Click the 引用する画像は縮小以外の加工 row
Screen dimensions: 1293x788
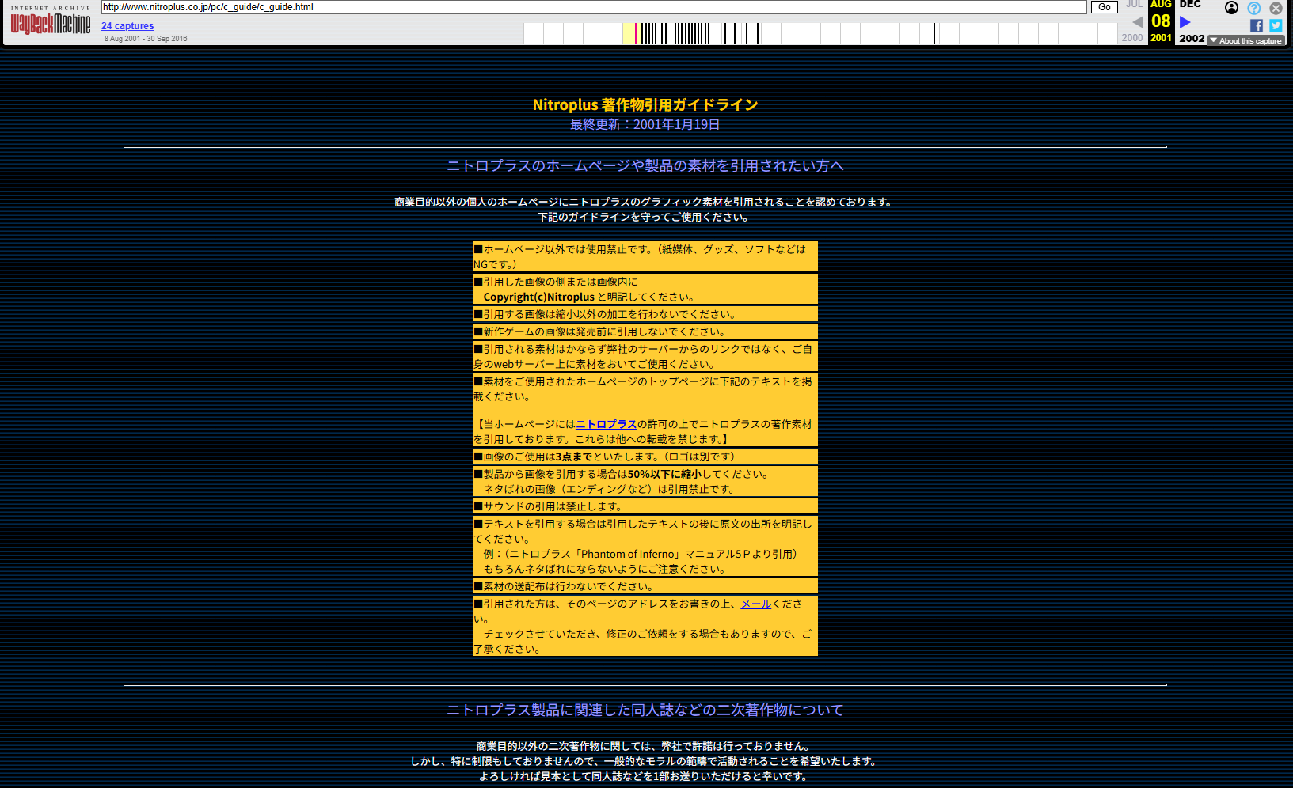tap(645, 314)
